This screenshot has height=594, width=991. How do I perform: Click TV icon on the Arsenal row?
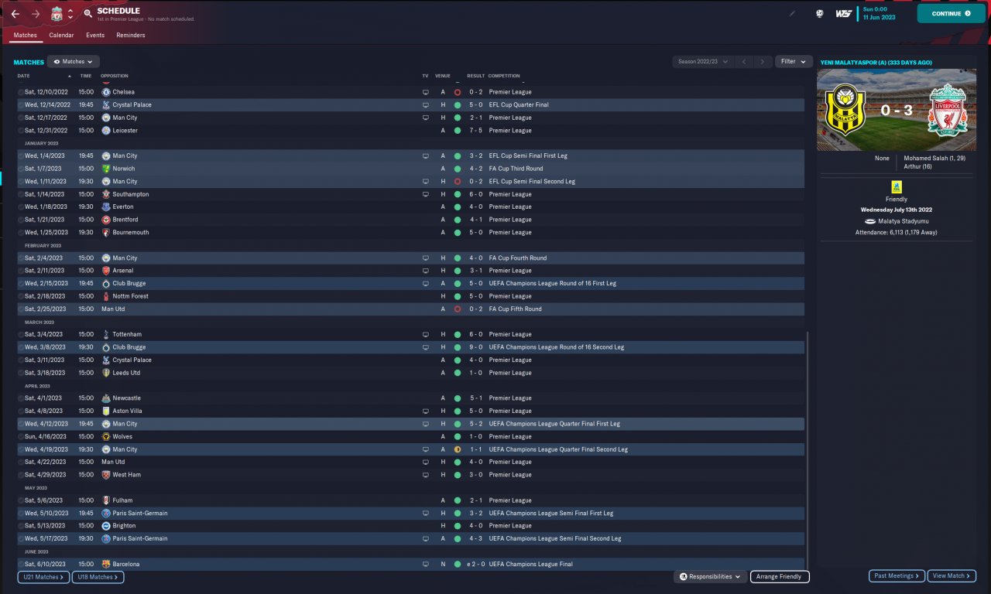tap(425, 271)
